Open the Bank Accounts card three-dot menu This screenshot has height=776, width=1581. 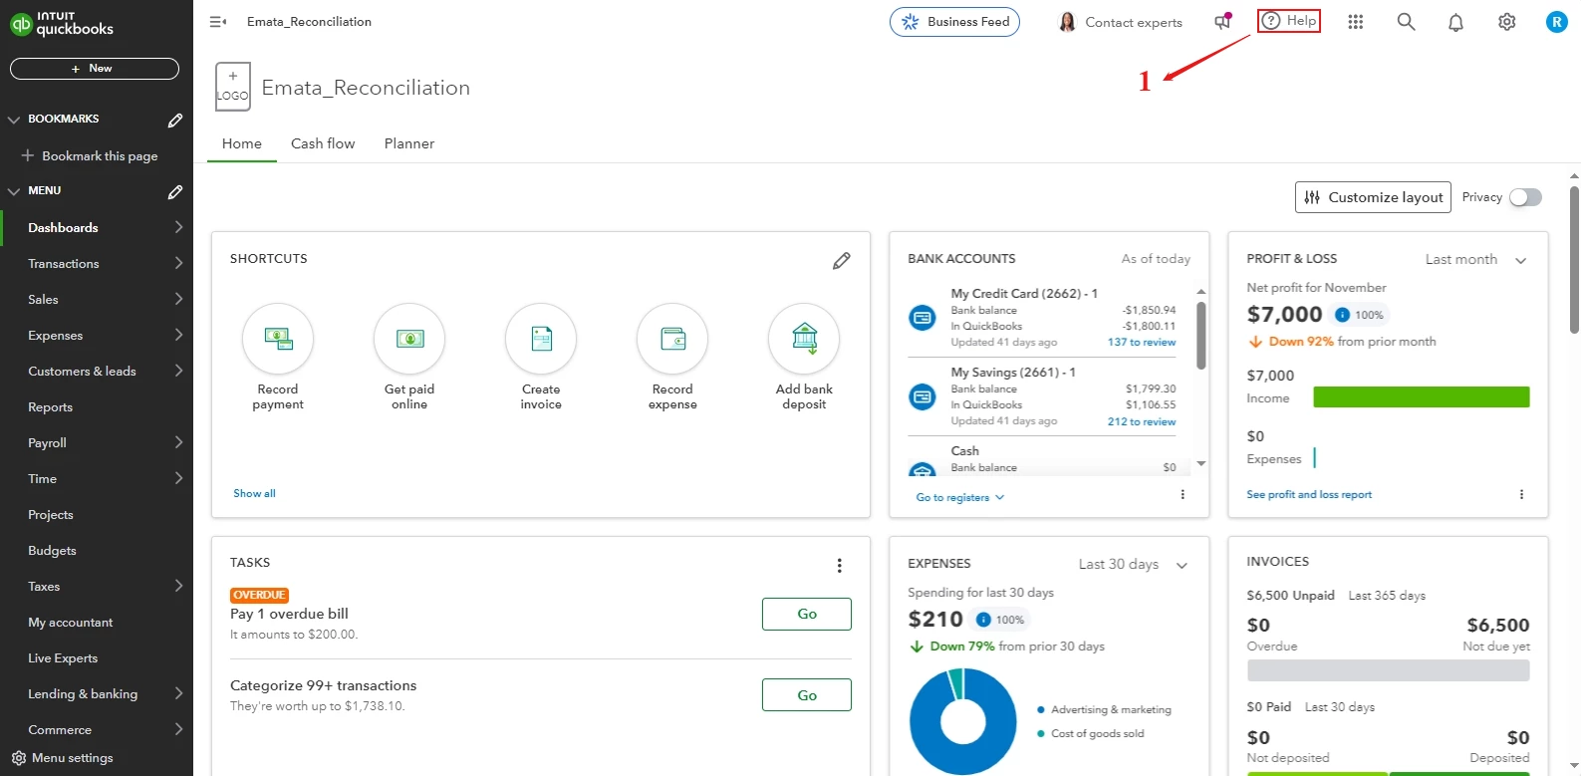tap(1183, 494)
